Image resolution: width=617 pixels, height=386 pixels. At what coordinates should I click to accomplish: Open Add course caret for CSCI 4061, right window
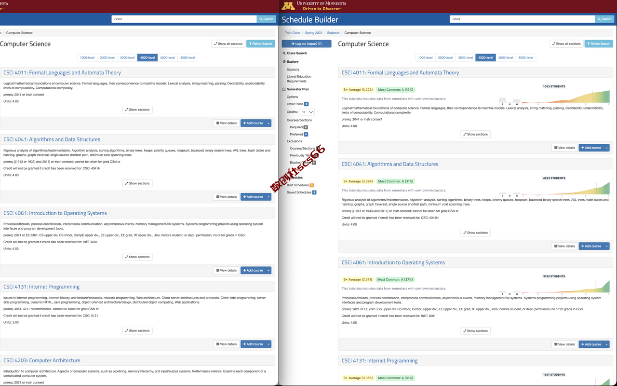tap(606, 345)
